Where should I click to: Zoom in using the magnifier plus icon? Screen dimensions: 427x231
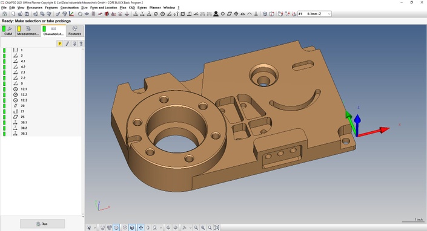203,228
